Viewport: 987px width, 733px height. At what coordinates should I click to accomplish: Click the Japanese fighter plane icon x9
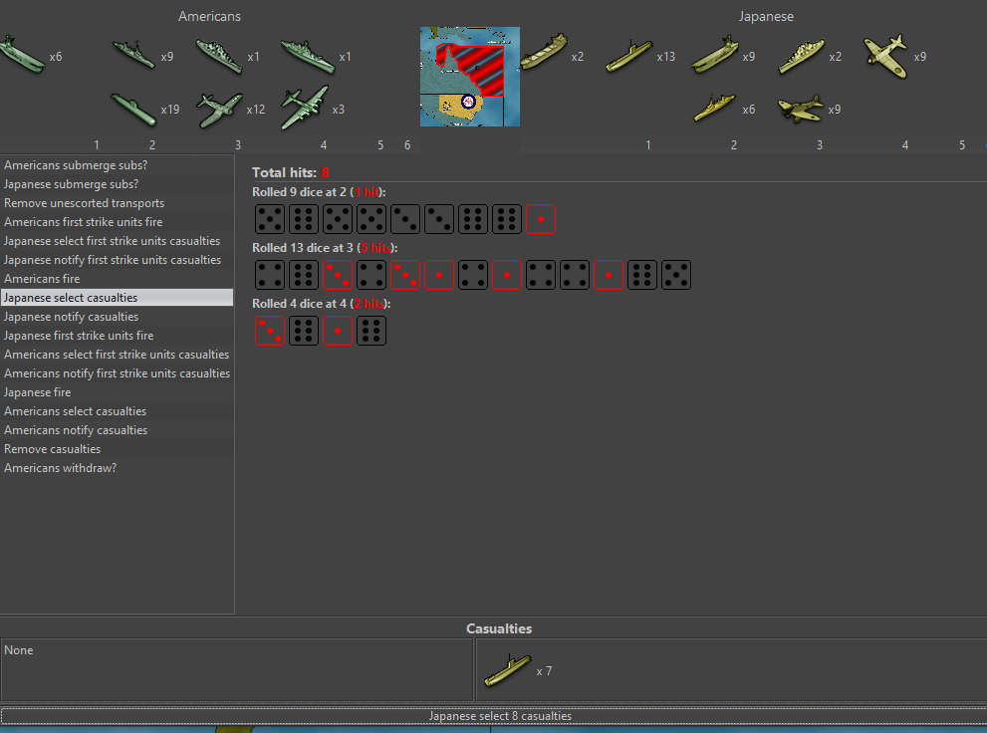pos(885,54)
